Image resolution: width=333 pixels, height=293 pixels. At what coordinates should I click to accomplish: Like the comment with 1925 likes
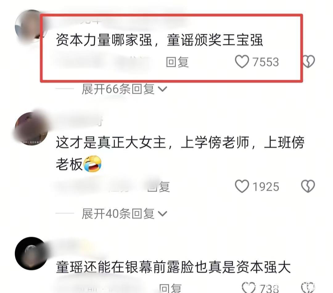pyautogui.click(x=242, y=187)
